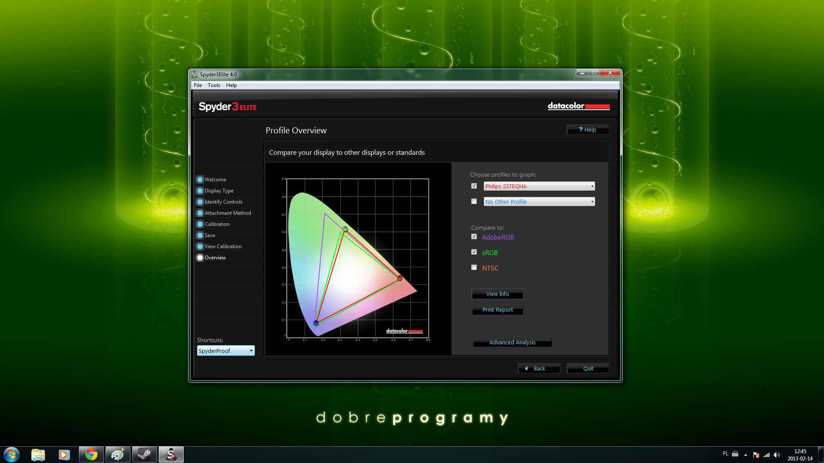The height and width of the screenshot is (463, 824).
Task: Open the No Other Profile dropdown
Action: click(592, 201)
